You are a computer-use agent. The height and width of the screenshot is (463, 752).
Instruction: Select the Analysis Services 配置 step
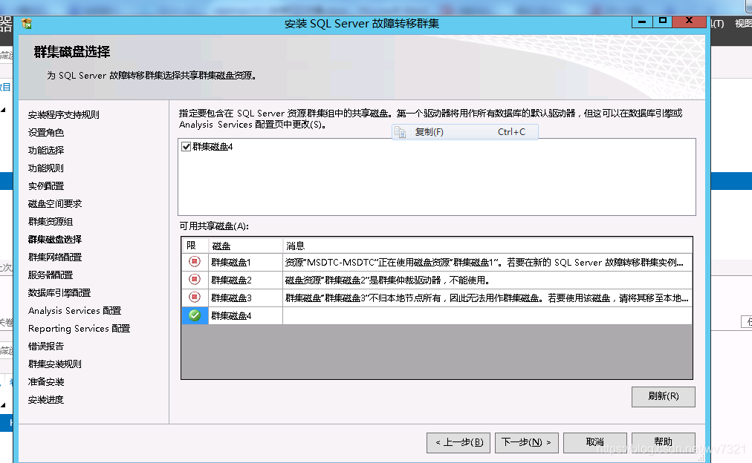click(x=74, y=311)
